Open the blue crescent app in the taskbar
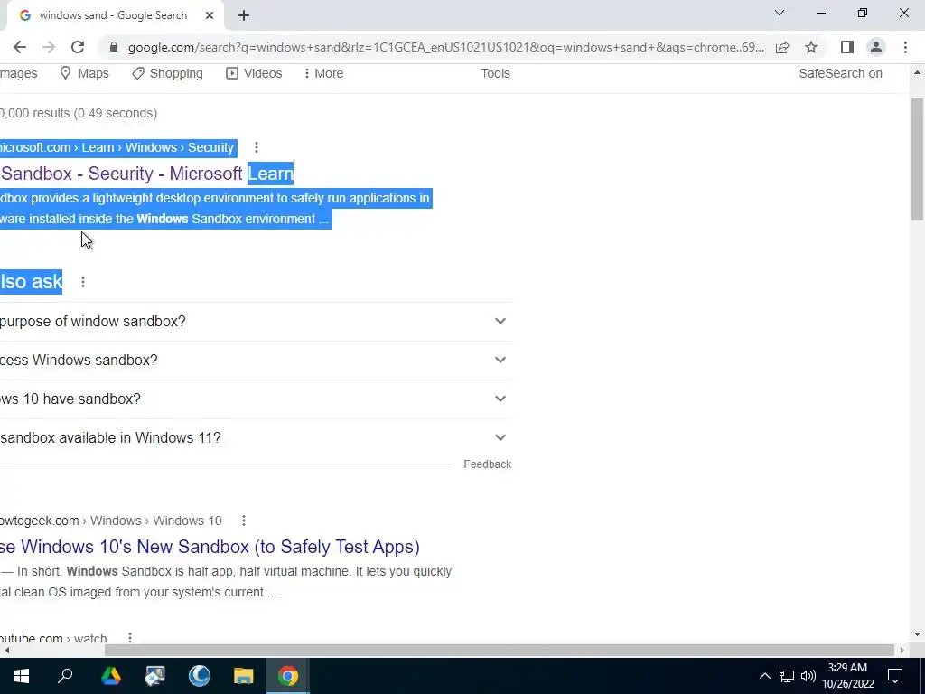Image resolution: width=925 pixels, height=694 pixels. [x=200, y=676]
